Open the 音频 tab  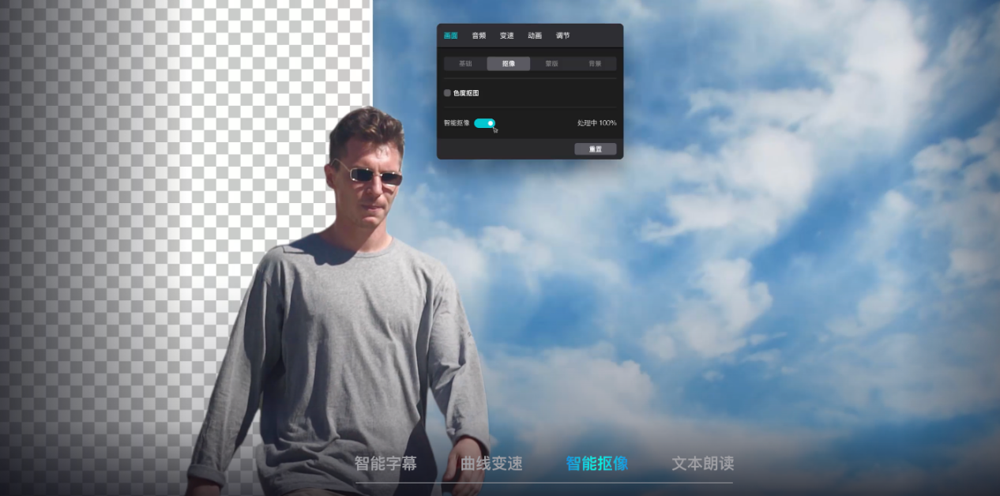click(479, 36)
